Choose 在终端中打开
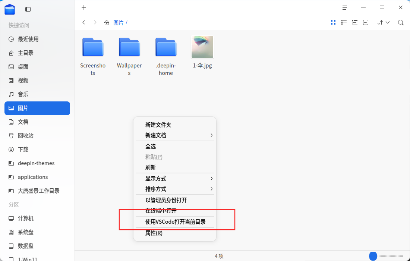The image size is (410, 261). [x=175, y=211]
